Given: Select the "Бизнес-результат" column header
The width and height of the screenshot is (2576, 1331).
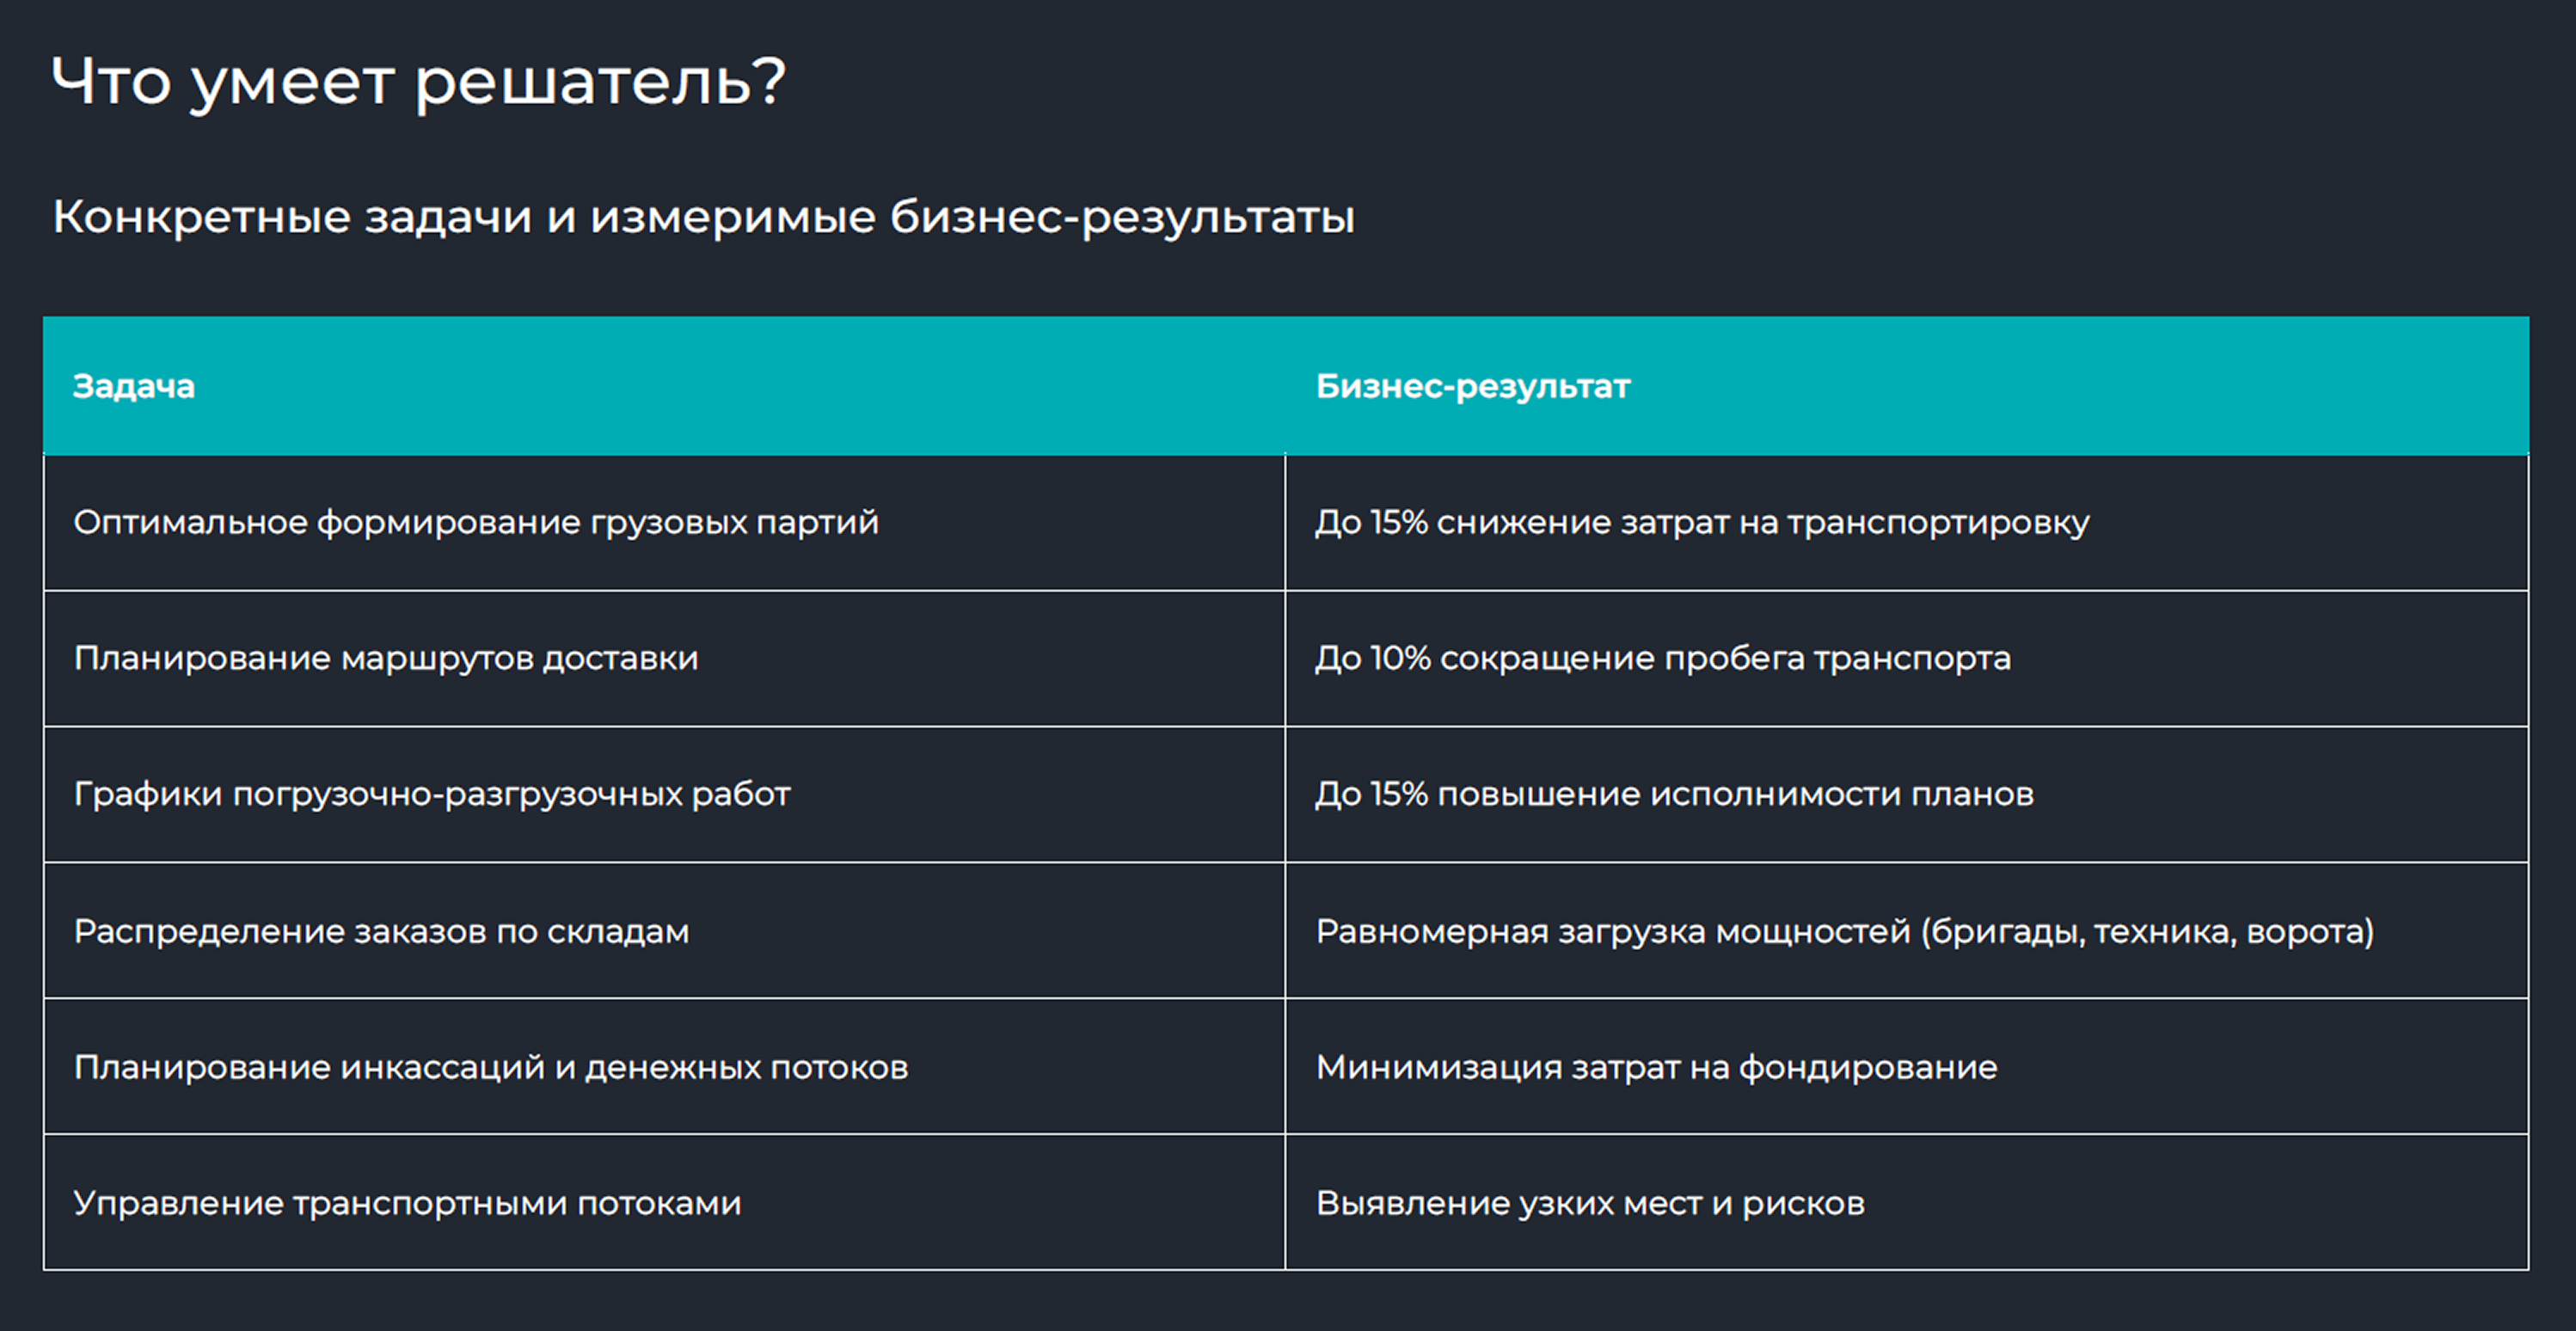Looking at the screenshot, I should pyautogui.click(x=1472, y=386).
